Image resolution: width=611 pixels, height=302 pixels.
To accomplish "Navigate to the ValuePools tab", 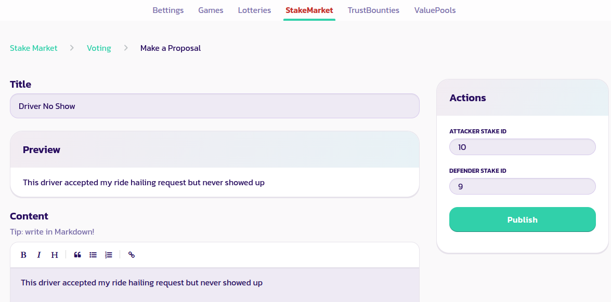I will point(435,10).
